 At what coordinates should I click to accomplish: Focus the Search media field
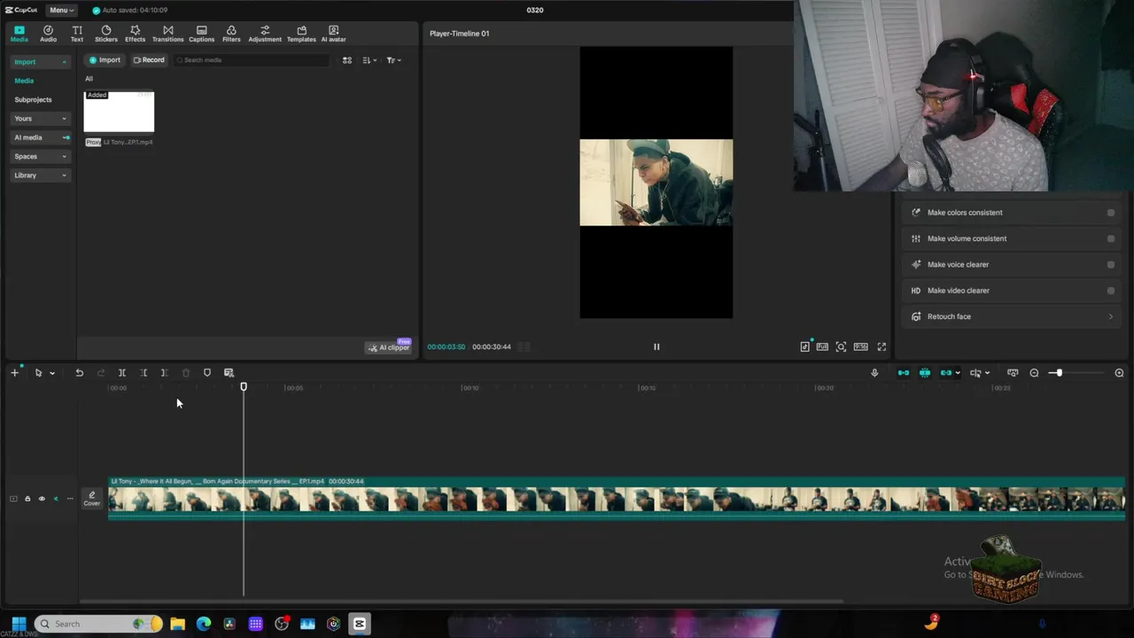click(252, 60)
